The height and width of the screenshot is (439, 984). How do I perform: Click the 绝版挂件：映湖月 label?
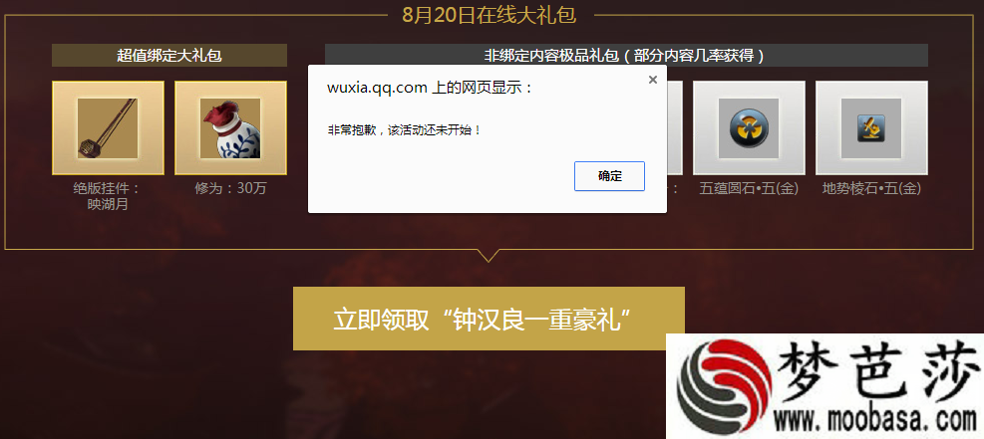coord(108,196)
